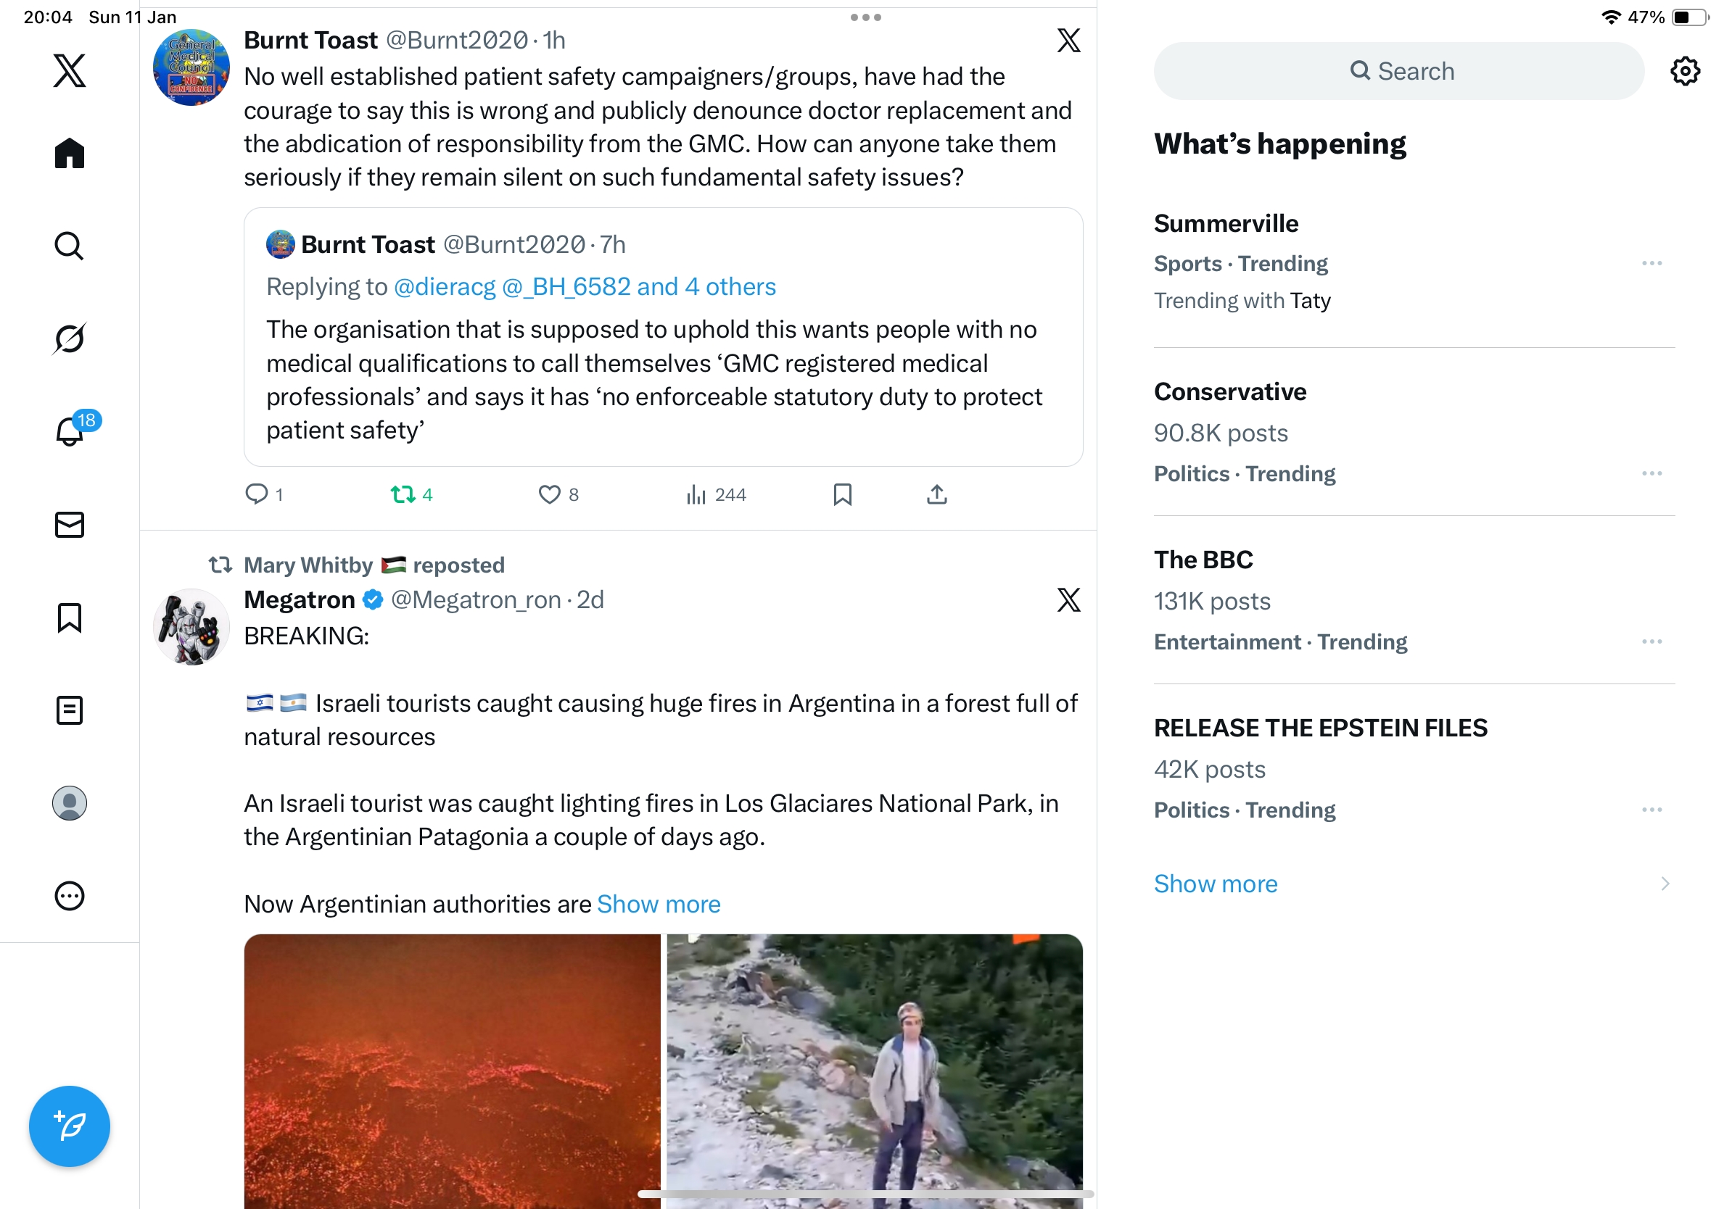Open the Explore search icon in sidebar

click(70, 246)
